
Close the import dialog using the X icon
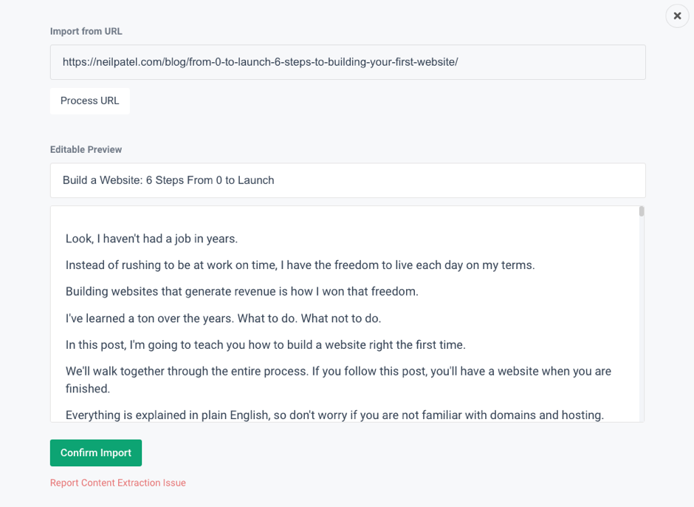pos(677,16)
